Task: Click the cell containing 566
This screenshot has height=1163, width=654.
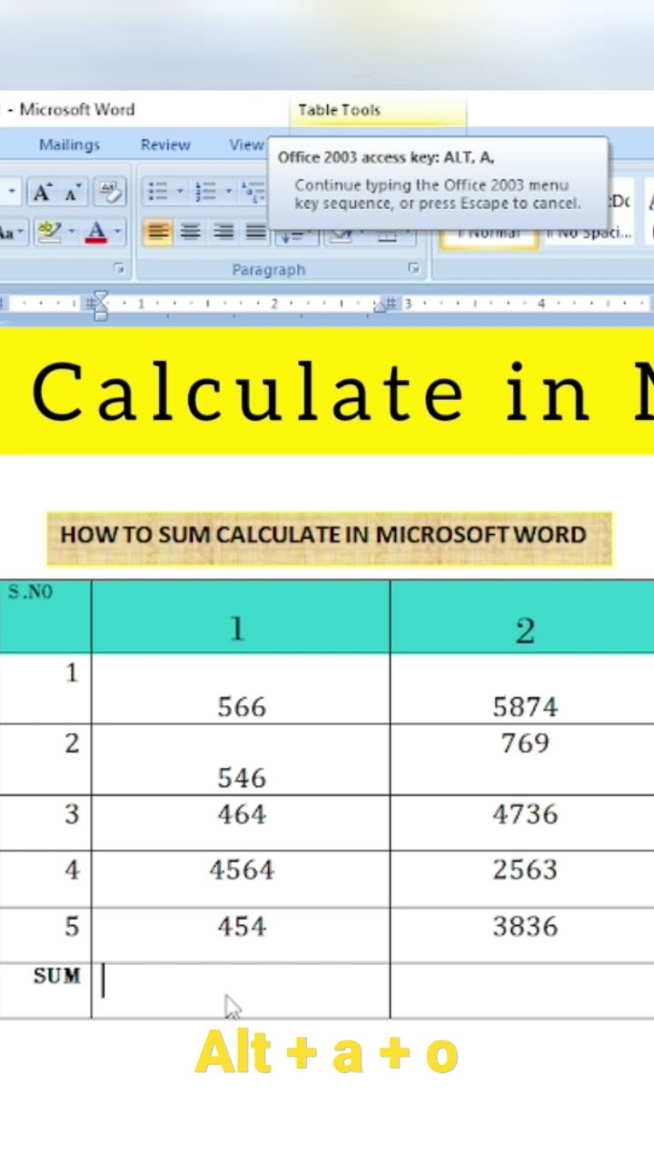Action: coord(241,689)
